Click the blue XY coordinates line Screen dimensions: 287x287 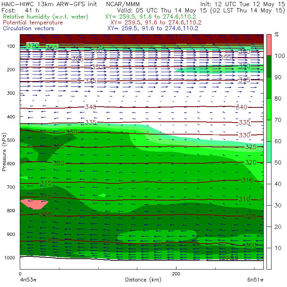click(x=153, y=28)
